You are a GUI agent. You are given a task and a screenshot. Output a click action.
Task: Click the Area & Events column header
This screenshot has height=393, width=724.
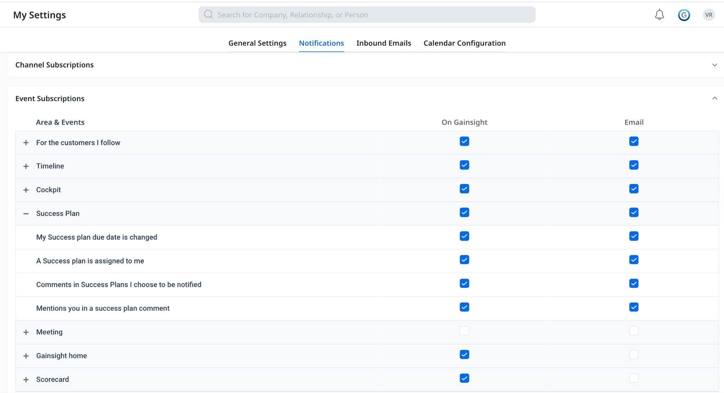coord(60,122)
